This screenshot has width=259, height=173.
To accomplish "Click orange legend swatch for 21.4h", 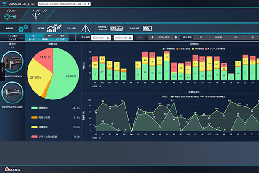I will (34, 117).
